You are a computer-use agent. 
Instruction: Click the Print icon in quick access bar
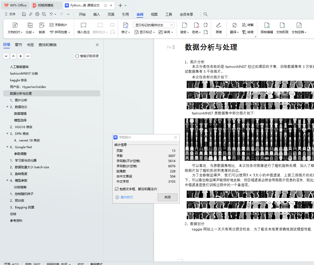point(37,14)
